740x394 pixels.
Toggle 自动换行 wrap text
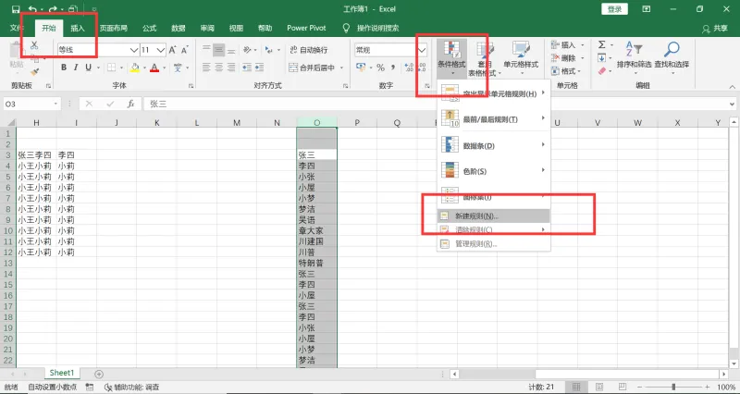309,50
